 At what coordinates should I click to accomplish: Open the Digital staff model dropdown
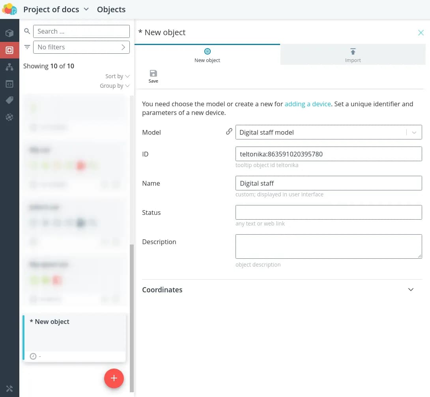[414, 132]
